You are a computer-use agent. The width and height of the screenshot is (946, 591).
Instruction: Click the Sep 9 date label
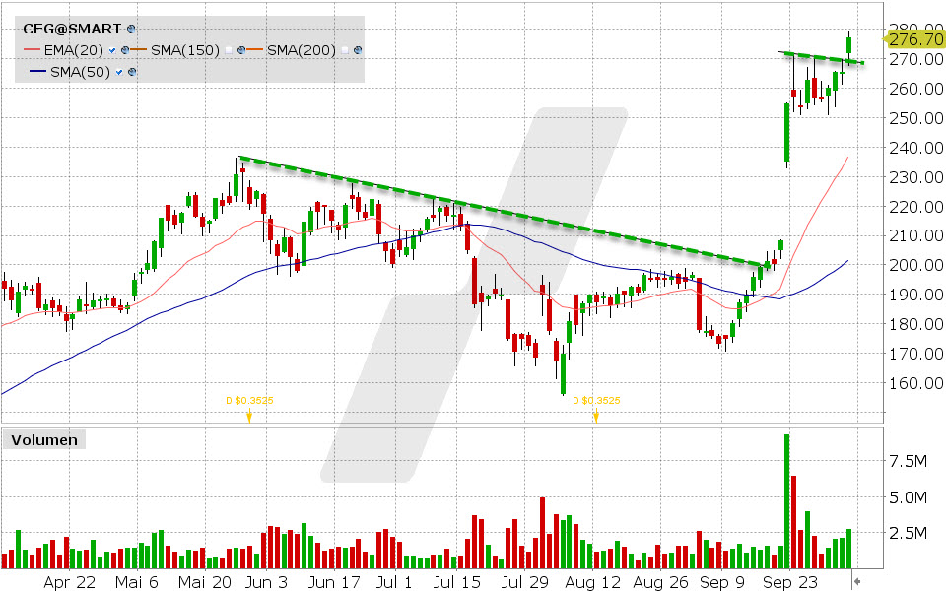(722, 582)
